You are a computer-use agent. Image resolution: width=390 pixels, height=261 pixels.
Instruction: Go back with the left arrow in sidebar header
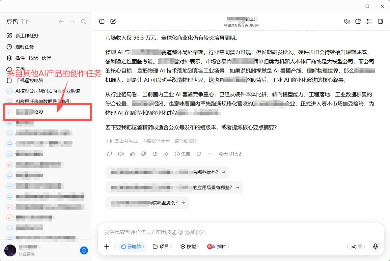pyautogui.click(x=61, y=22)
